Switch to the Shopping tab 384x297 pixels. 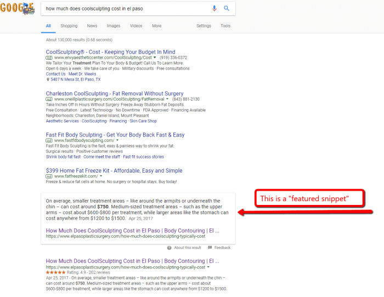[69, 26]
